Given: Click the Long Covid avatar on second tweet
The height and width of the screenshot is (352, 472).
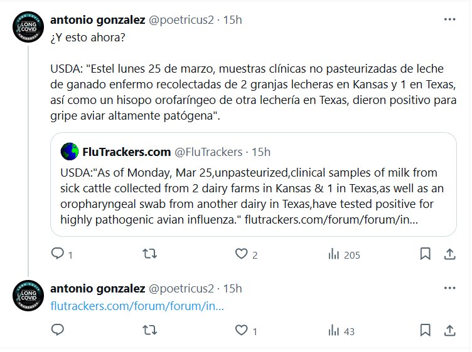Looking at the screenshot, I should 28,296.
